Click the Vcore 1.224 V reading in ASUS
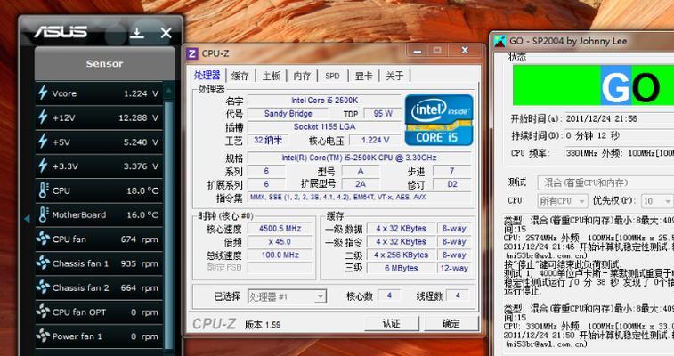The height and width of the screenshot is (356, 674). click(141, 93)
